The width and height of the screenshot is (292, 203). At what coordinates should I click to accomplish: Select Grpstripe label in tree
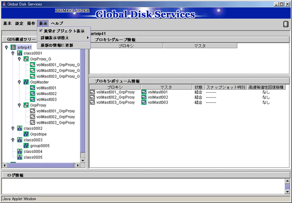tap(39, 134)
